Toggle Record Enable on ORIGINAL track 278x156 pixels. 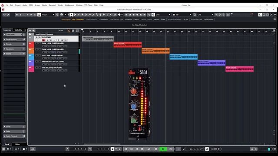pyautogui.click(x=43, y=40)
